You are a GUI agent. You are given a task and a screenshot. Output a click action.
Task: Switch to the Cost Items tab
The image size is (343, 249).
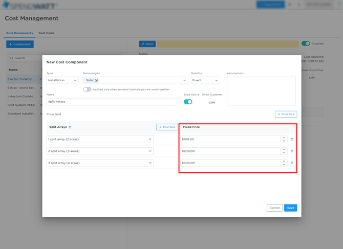(x=47, y=33)
